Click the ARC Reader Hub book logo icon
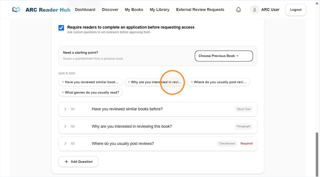 tap(16, 9)
